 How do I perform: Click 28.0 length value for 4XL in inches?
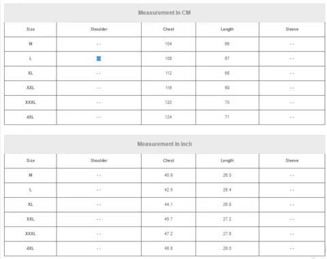pos(227,248)
